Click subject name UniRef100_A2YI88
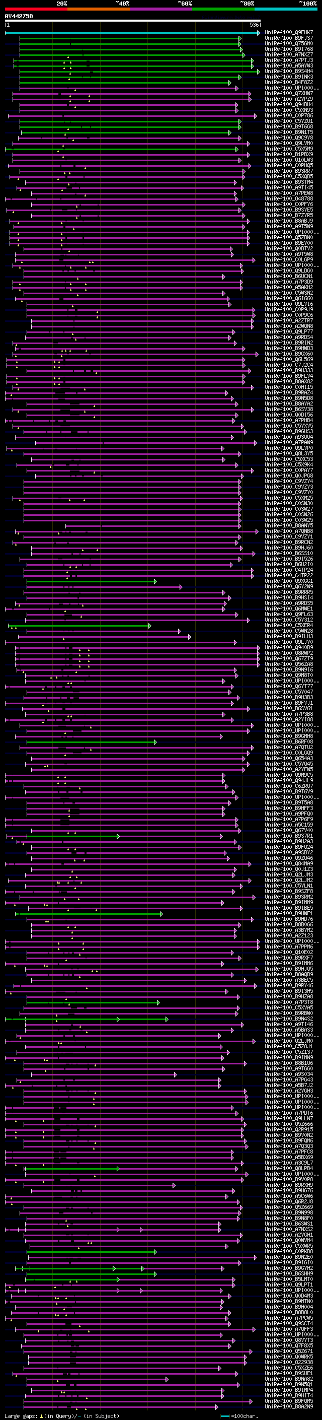The image size is (322, 1420). pyautogui.click(x=289, y=720)
